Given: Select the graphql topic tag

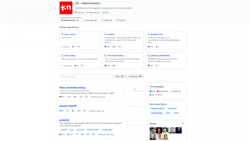Looking at the screenshot, I should 64,130.
